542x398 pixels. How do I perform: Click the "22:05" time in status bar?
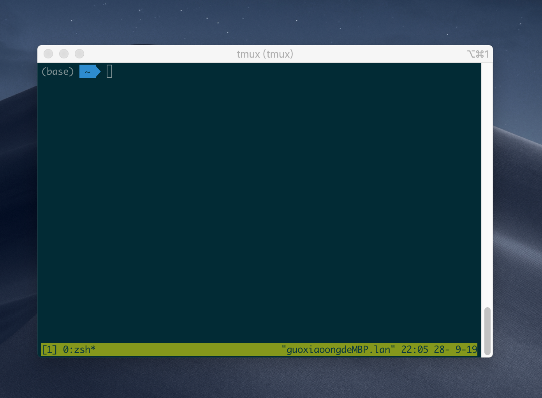pyautogui.click(x=415, y=350)
